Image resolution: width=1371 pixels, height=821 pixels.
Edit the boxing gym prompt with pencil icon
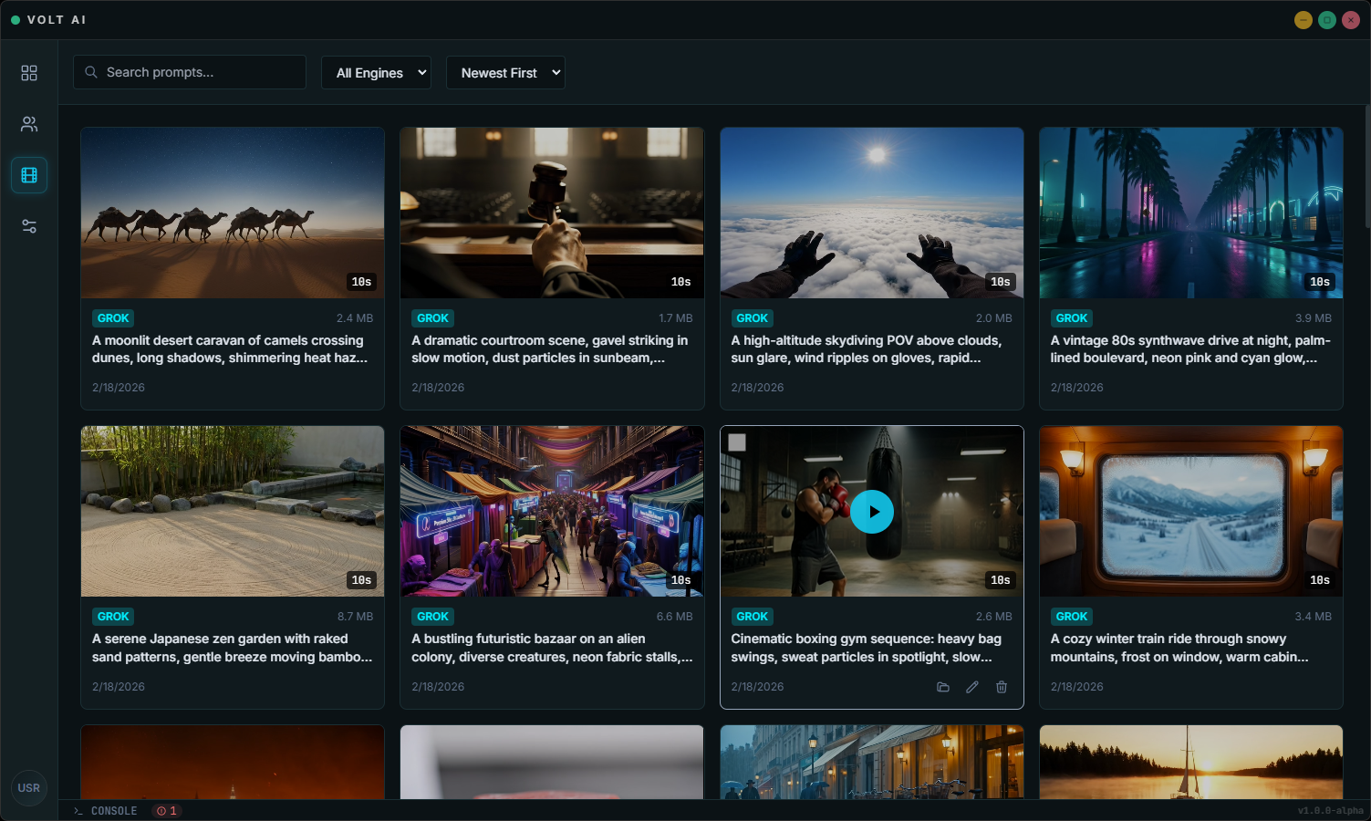971,687
